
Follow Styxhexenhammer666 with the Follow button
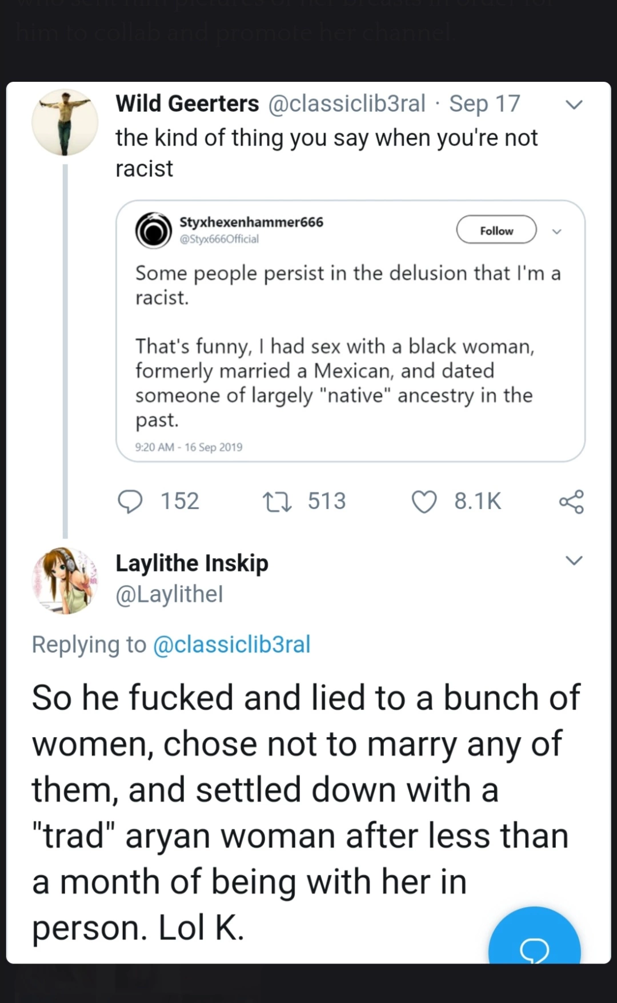pyautogui.click(x=496, y=230)
